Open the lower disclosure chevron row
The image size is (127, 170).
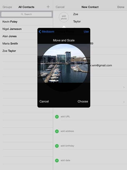click(x=108, y=102)
